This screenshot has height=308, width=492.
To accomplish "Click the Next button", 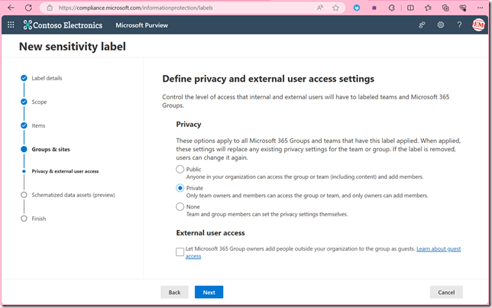I will pos(209,292).
